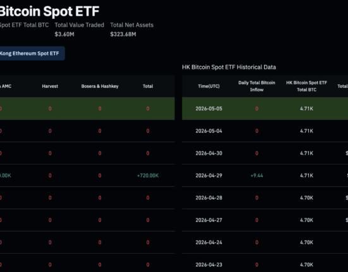Select the 2026-04-27 date row

265,220
